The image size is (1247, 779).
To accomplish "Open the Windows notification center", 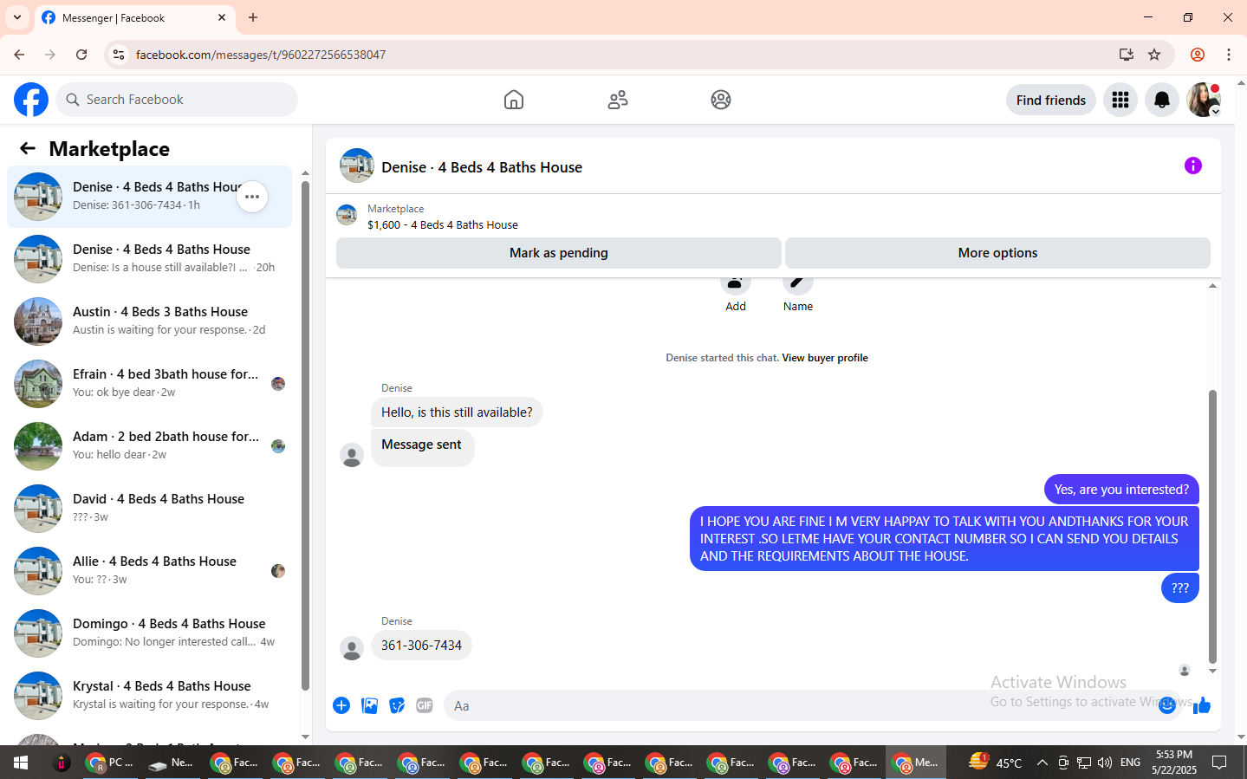I will pos(1219,763).
